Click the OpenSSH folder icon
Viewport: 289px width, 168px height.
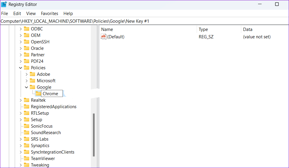[x=27, y=42]
